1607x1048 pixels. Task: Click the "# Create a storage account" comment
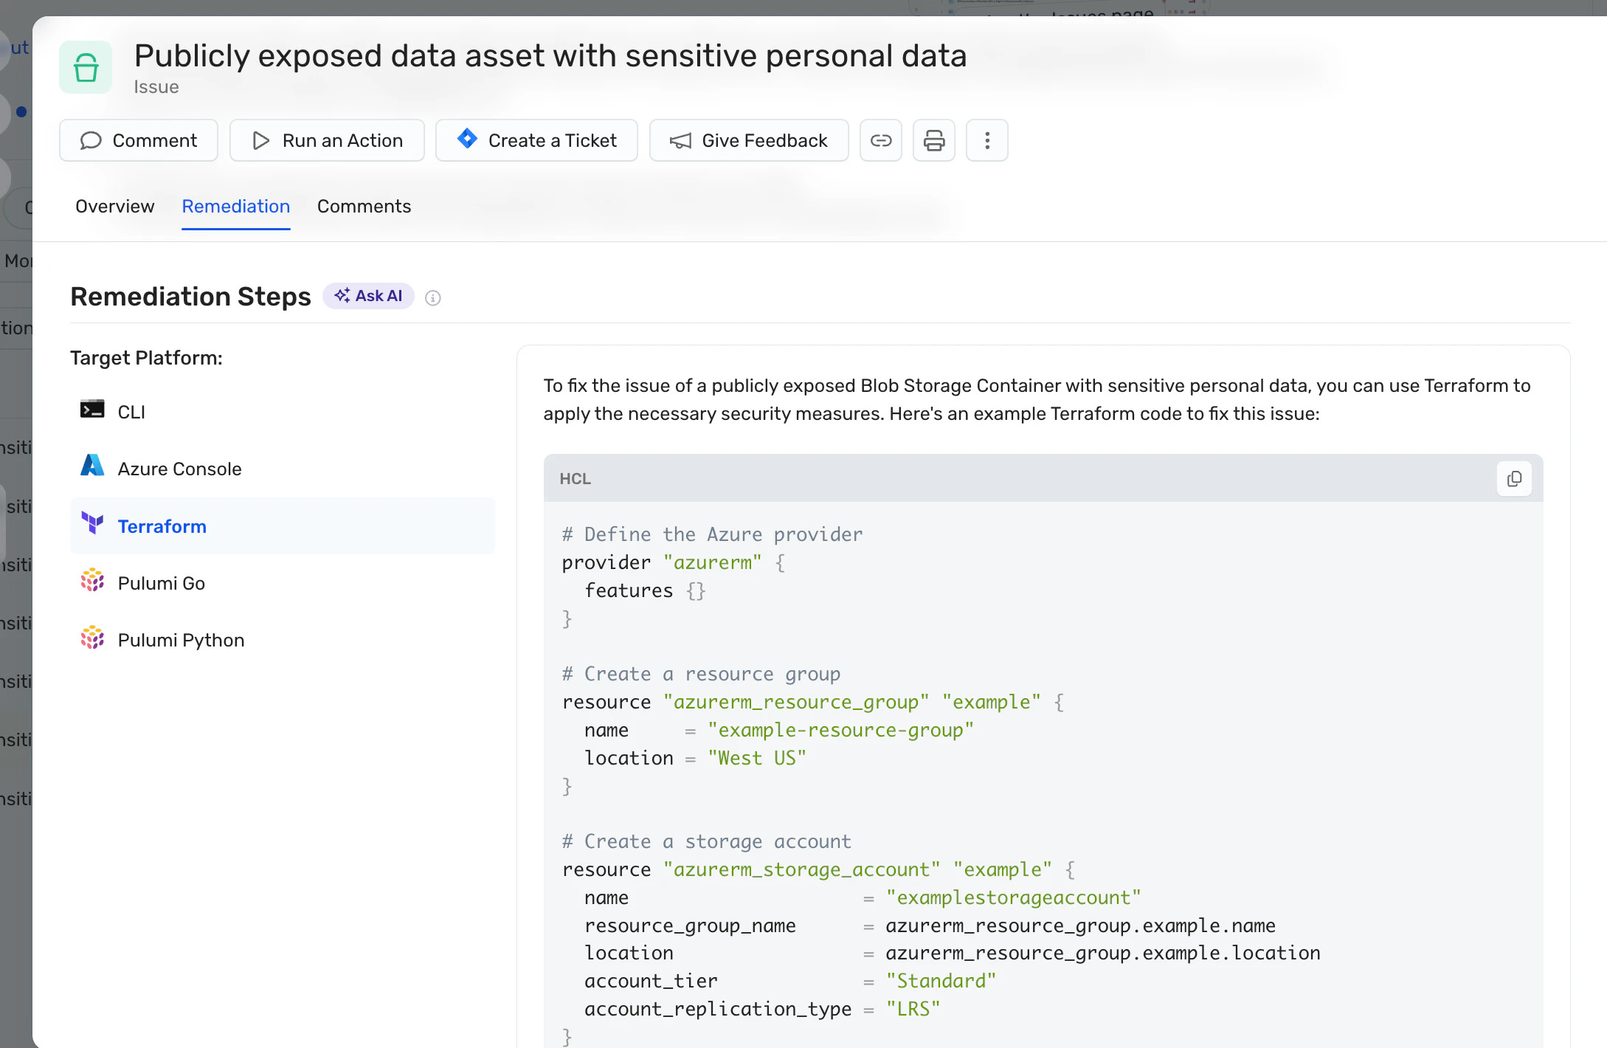point(706,841)
